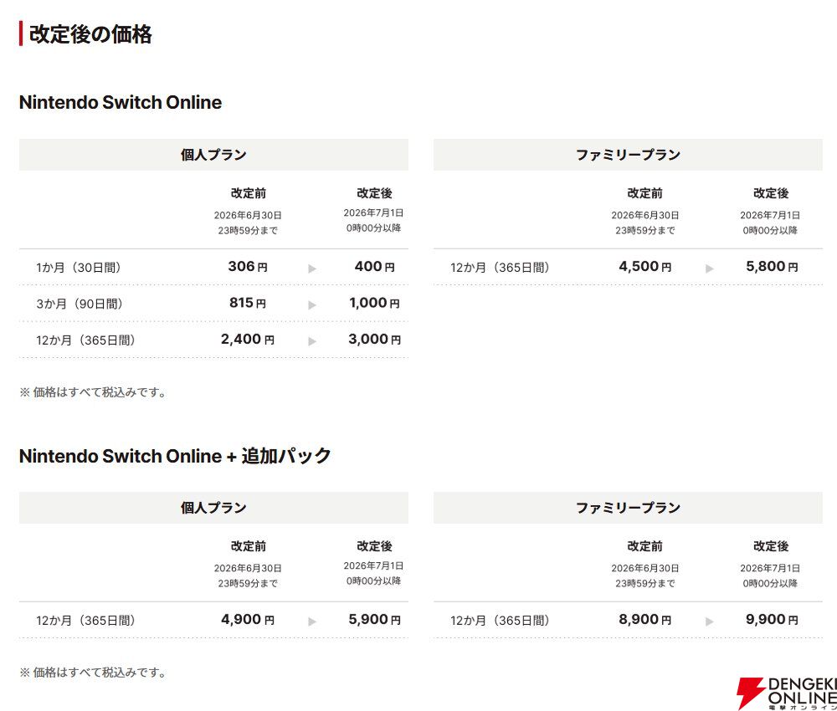
Task: Click 改定後 column header above 5,800円
Action: click(x=771, y=193)
